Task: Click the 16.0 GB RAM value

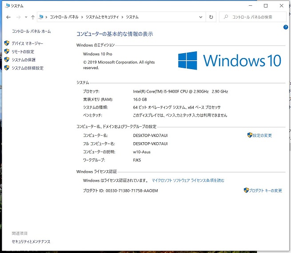Action: tap(140, 99)
